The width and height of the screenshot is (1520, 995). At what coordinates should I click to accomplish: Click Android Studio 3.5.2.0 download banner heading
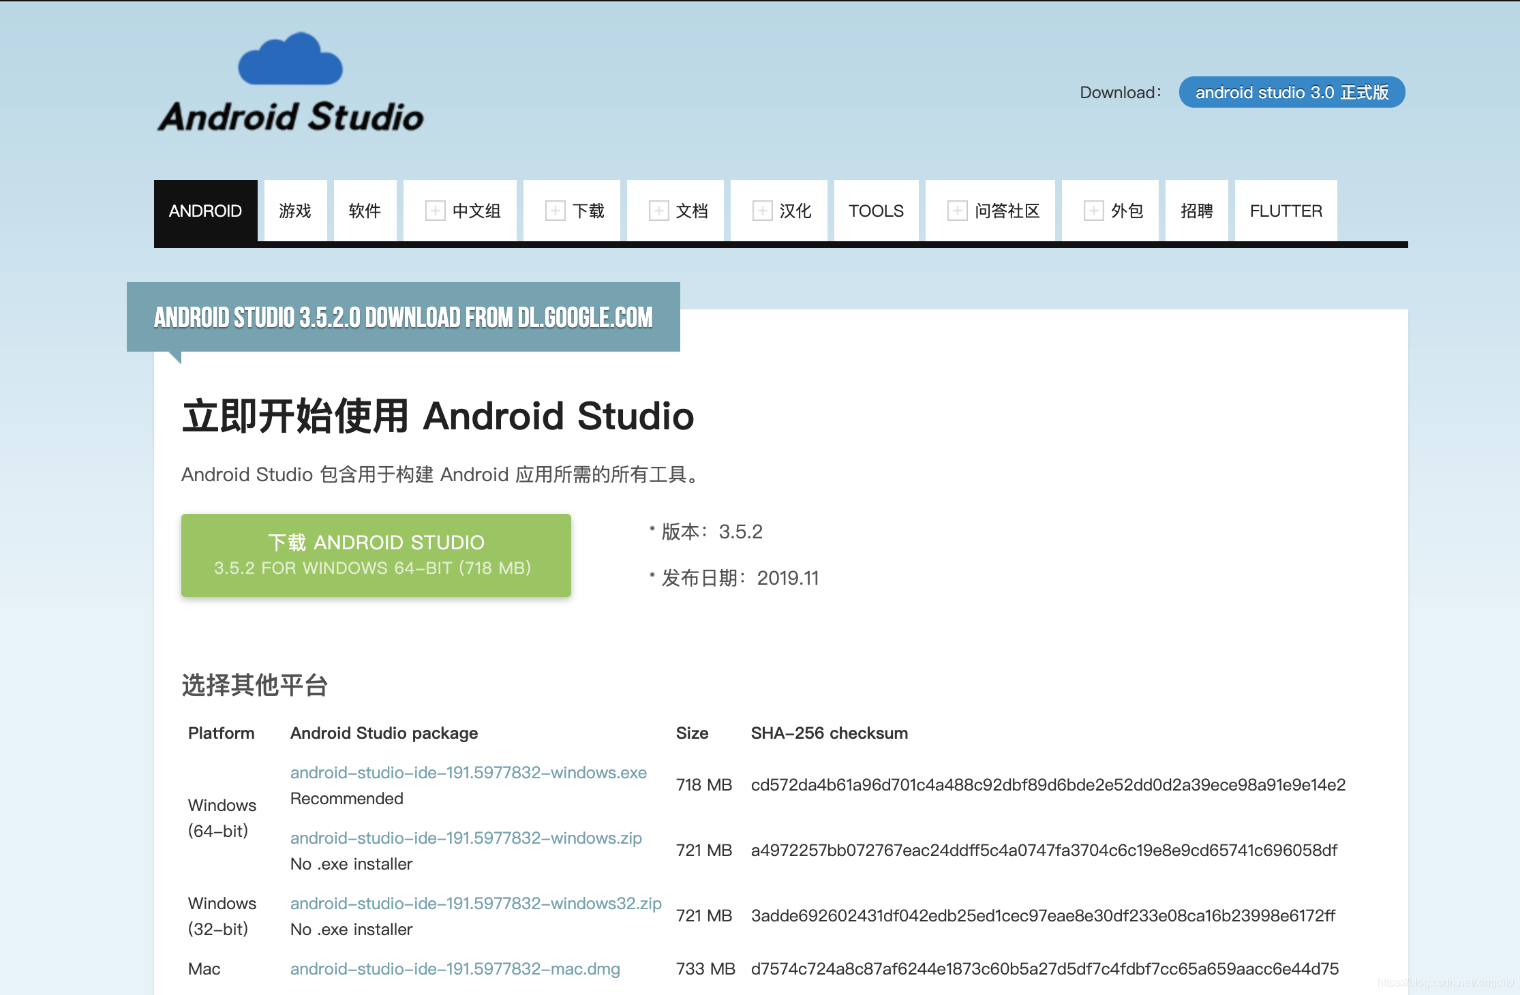point(403,318)
